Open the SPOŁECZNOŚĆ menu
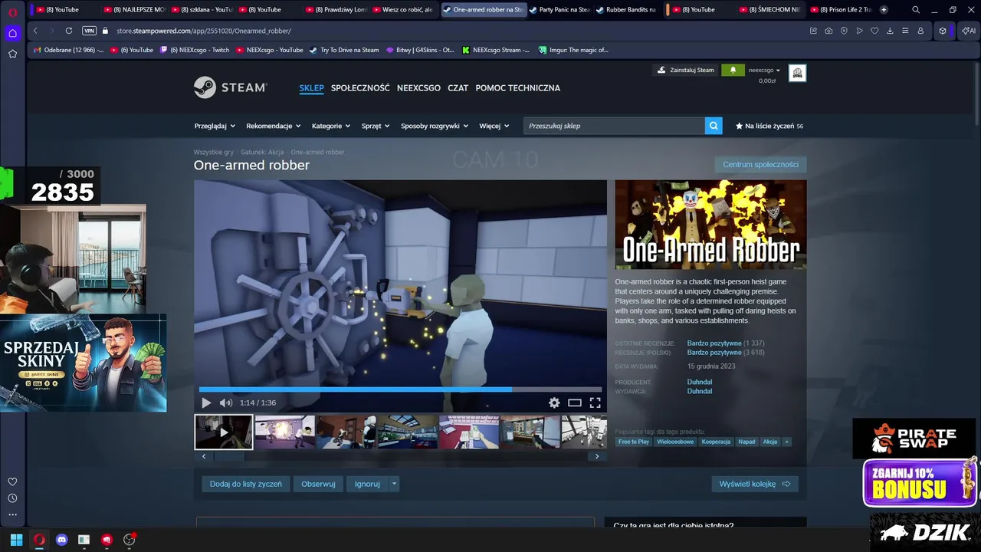Screen dimensions: 981x552 (x=360, y=88)
